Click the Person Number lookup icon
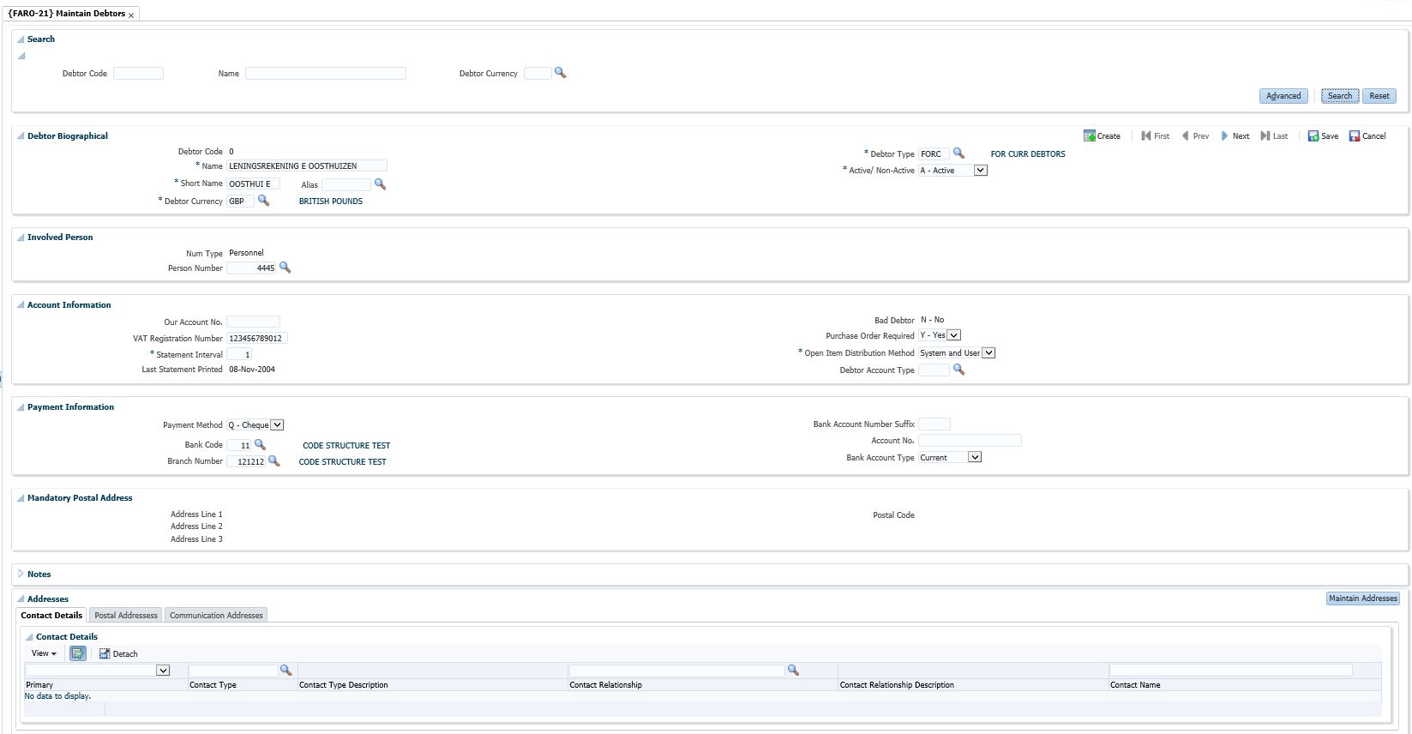This screenshot has height=734, width=1412. (x=285, y=268)
